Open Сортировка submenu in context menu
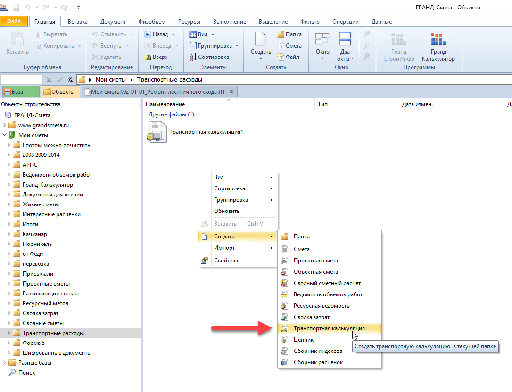Screen dimensions: 512x392 238,188
